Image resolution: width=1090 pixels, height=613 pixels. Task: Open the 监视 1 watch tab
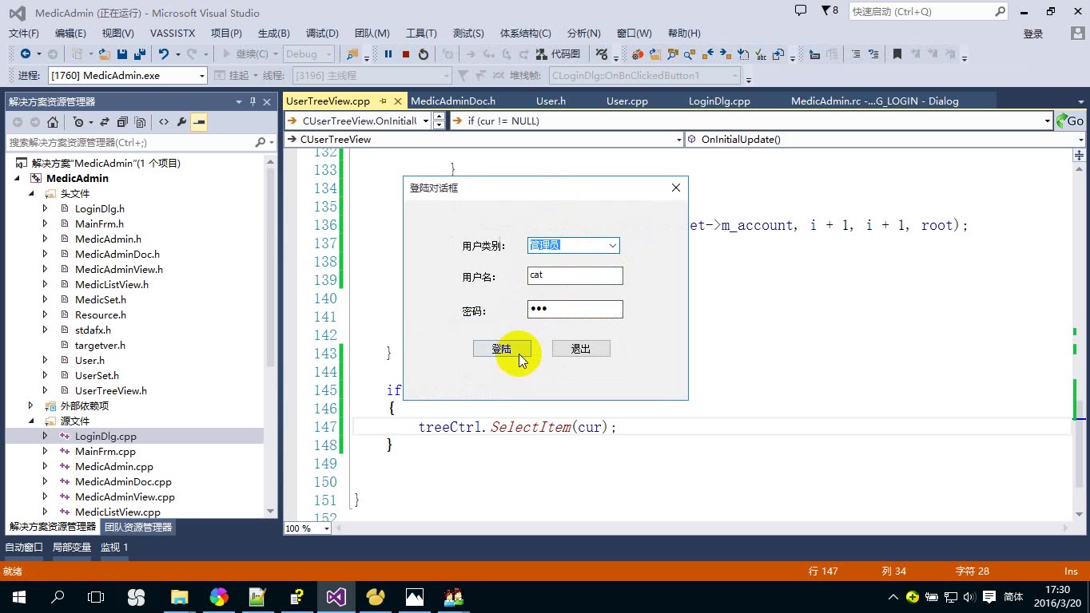(114, 547)
